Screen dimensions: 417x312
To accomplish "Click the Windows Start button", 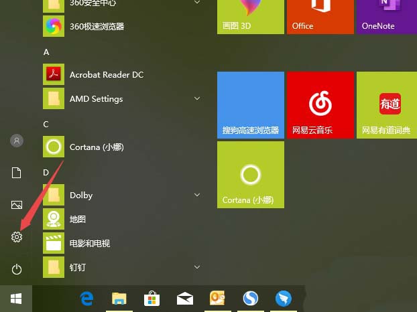I will 16,299.
